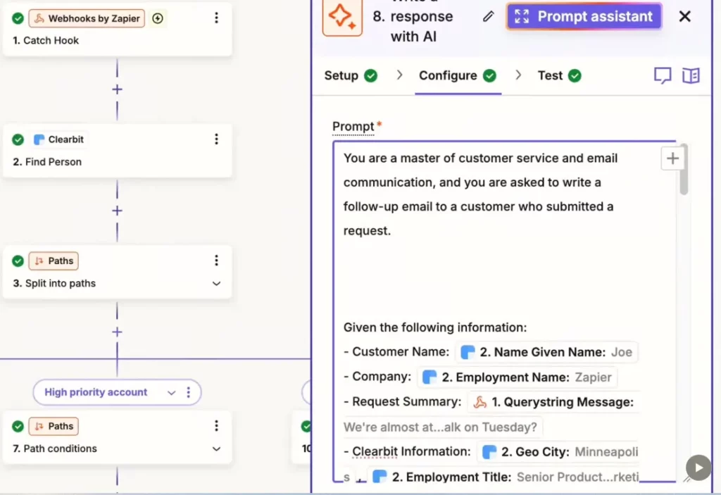Screen dimensions: 721x495
Task: Click 'Given the following information:' text
Action: click(435, 327)
